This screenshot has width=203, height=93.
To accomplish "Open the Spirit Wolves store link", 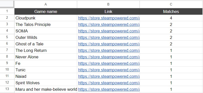I will click(109, 83).
